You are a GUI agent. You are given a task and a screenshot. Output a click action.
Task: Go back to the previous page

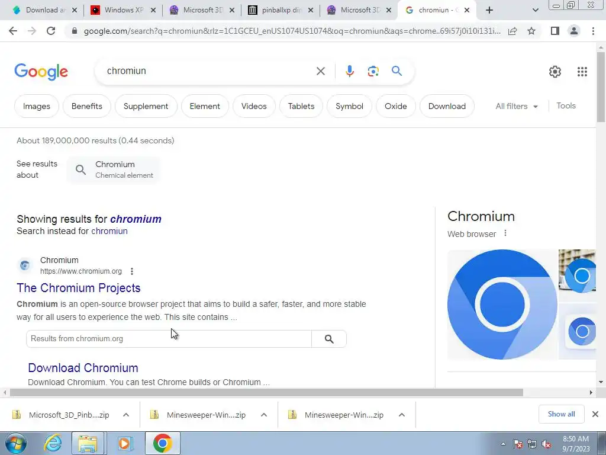pos(13,31)
